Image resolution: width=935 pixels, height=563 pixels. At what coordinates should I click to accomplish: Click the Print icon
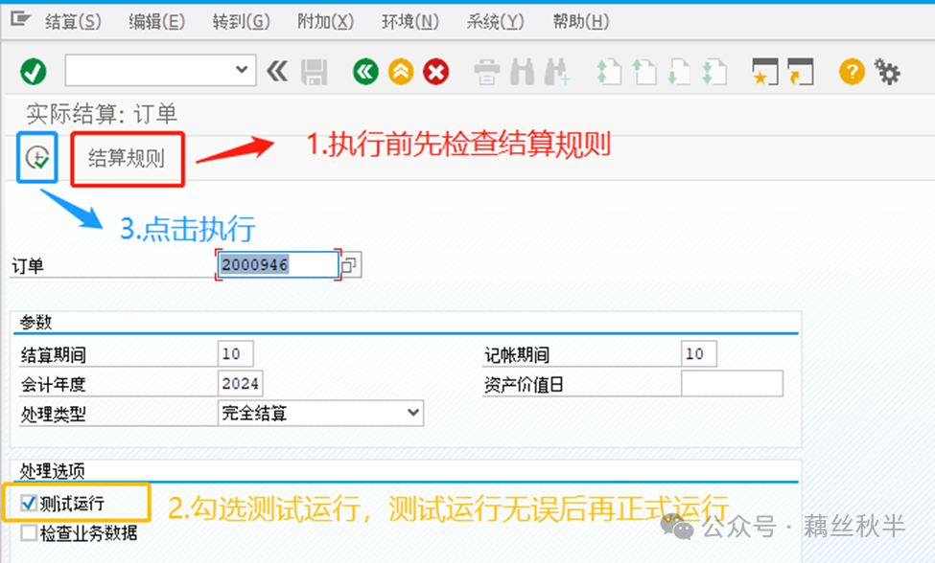pyautogui.click(x=486, y=72)
